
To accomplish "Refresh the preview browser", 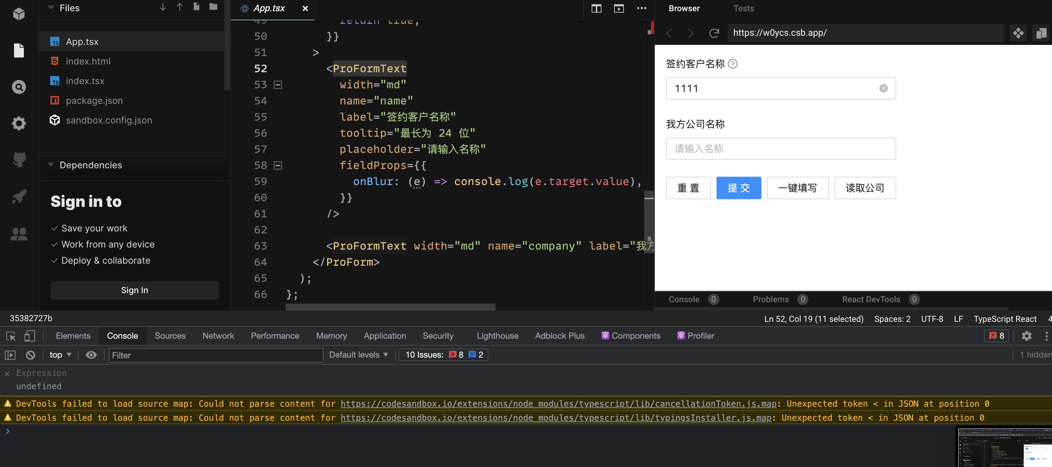I will tap(714, 33).
